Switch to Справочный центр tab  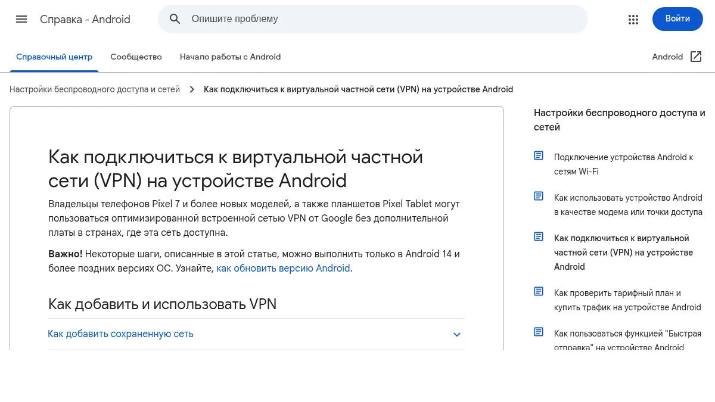click(54, 57)
